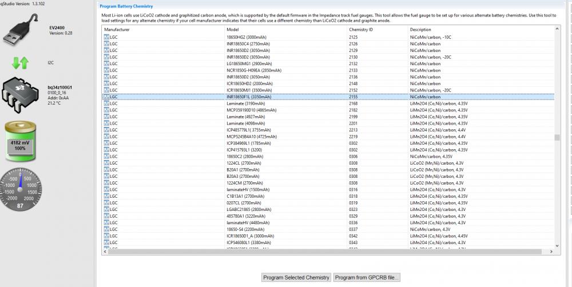This screenshot has height=287, width=572.
Task: Click the bq34z100G1 device name label
Action: pyautogui.click(x=60, y=87)
